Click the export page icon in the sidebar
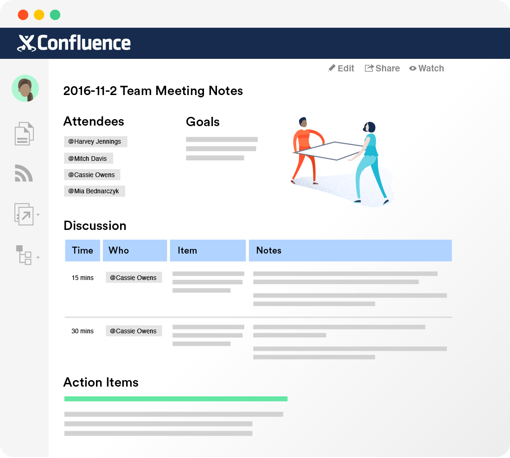Screen dimensions: 510x458 coord(24,215)
